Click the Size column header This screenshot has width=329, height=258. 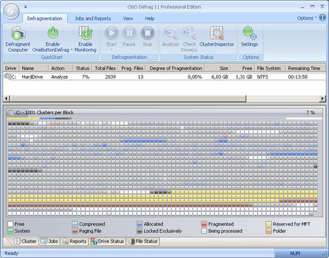[x=218, y=68]
